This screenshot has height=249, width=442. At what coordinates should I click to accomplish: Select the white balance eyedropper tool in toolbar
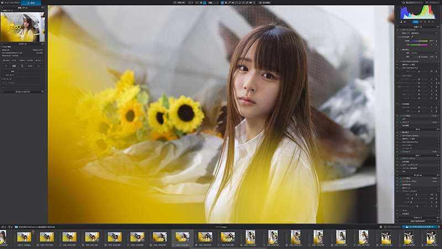229,3
